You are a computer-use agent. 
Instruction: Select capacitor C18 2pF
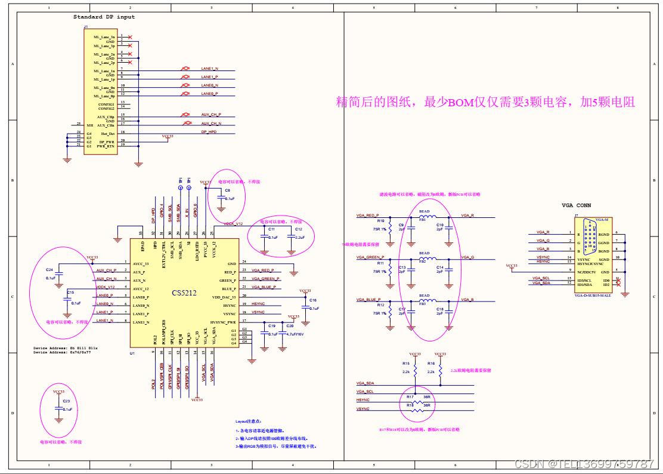click(x=448, y=312)
